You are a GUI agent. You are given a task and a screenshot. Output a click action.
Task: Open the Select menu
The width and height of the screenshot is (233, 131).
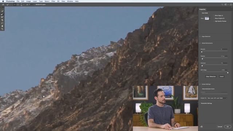point(47,1)
